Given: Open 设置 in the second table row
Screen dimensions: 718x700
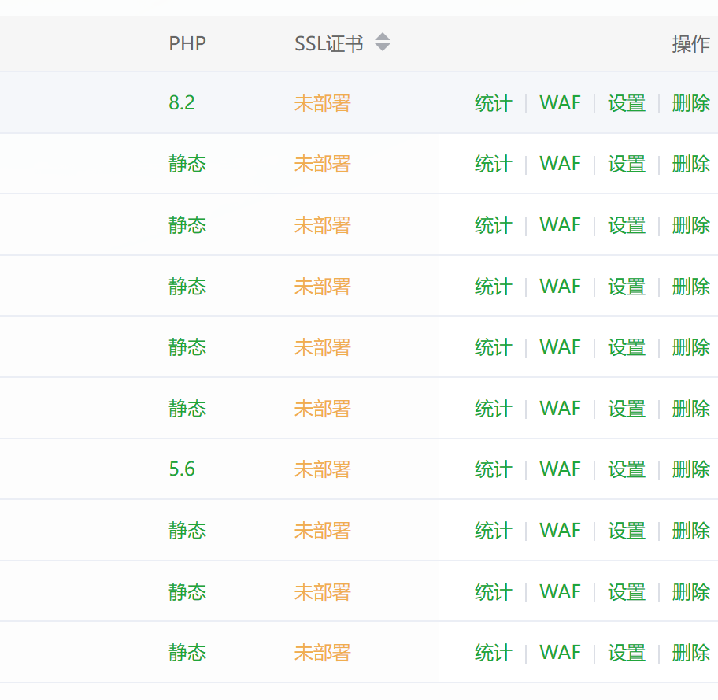Looking at the screenshot, I should [x=627, y=164].
